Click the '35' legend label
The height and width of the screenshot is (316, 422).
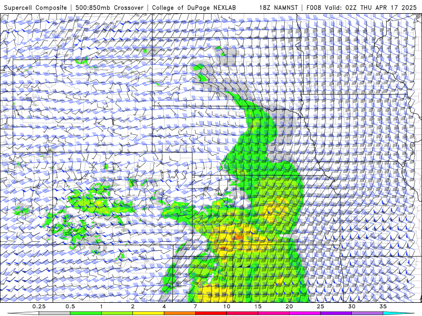(x=383, y=307)
